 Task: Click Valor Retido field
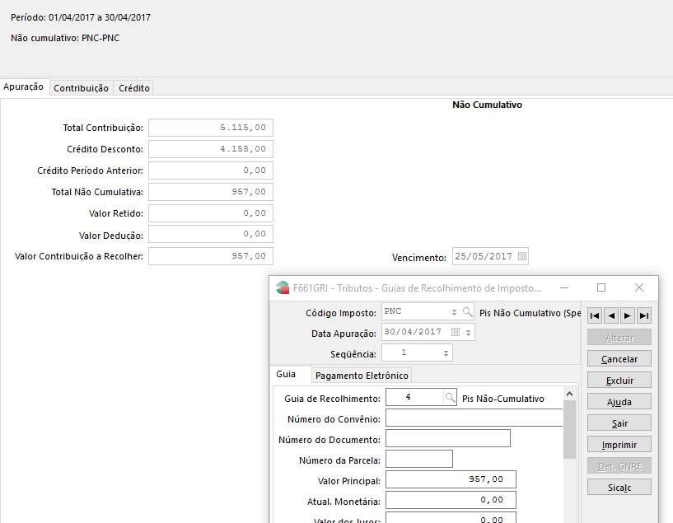(211, 213)
